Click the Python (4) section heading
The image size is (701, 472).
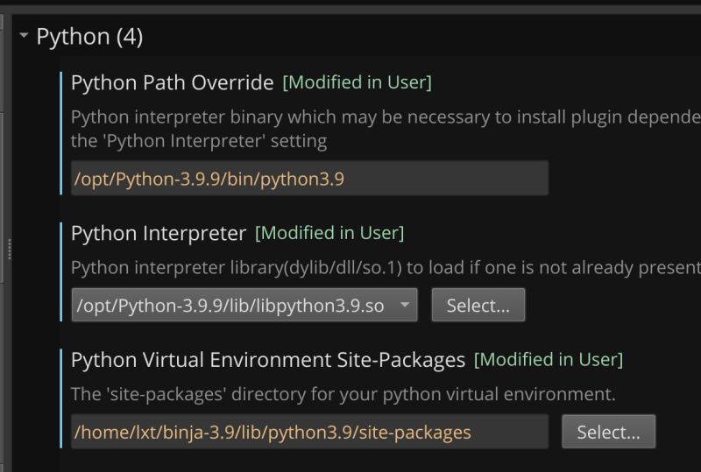pos(89,37)
